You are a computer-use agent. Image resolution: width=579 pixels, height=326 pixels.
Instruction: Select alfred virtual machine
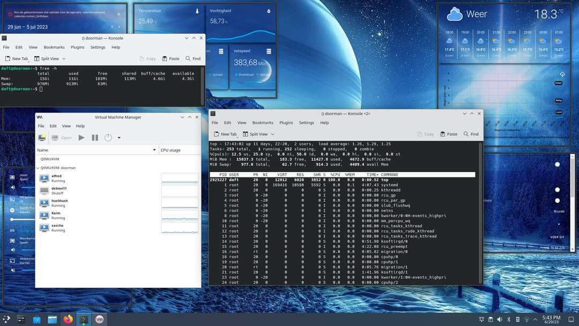tap(118, 179)
